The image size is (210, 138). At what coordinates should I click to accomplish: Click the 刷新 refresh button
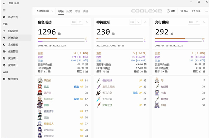[171, 11]
